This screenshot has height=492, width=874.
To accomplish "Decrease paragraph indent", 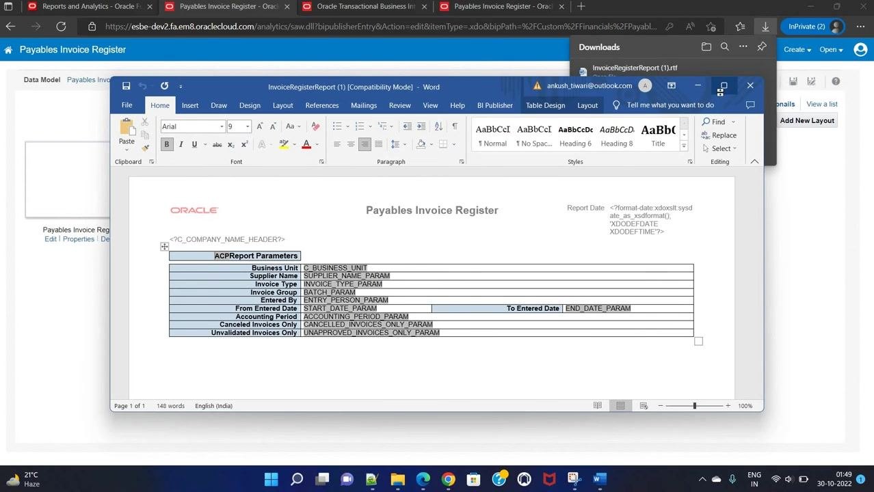I will [408, 126].
